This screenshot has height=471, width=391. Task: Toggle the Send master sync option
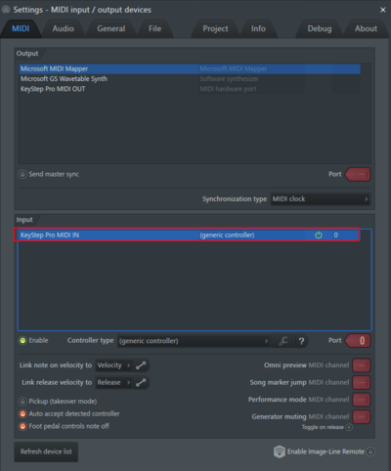(x=22, y=174)
